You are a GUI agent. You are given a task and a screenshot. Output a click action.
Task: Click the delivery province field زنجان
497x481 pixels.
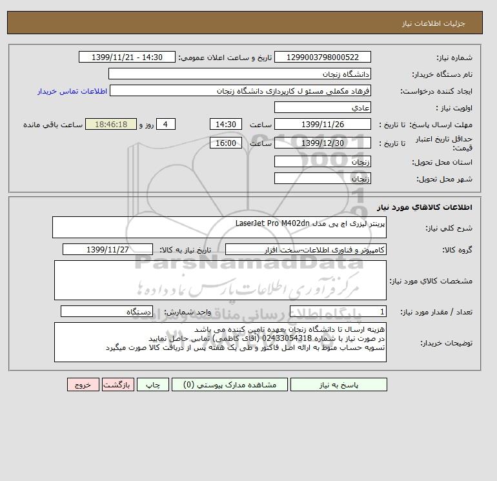322,161
